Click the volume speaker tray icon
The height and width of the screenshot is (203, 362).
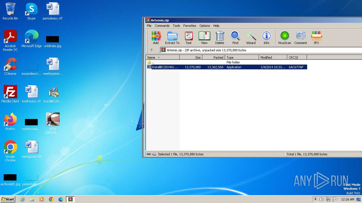(322, 199)
